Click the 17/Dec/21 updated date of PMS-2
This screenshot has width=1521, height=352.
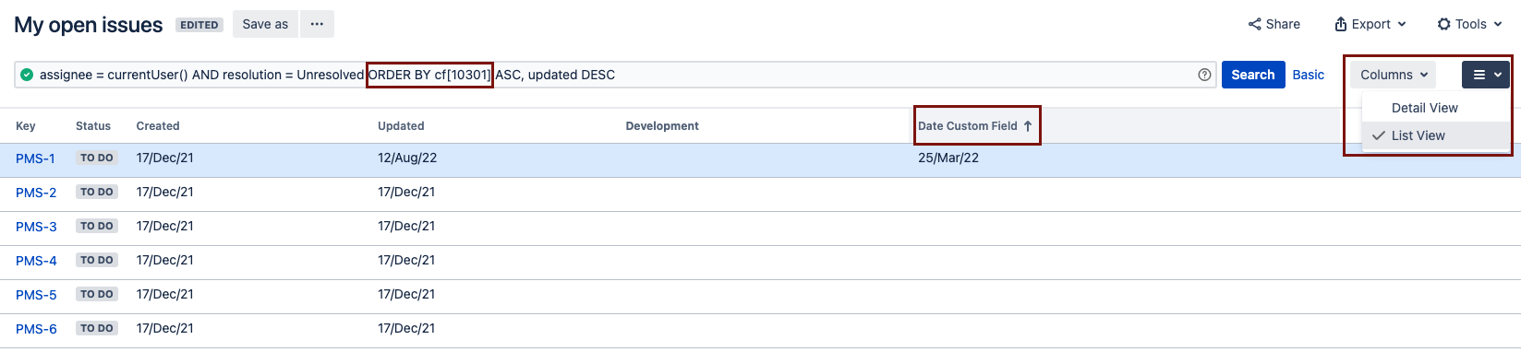tap(406, 192)
